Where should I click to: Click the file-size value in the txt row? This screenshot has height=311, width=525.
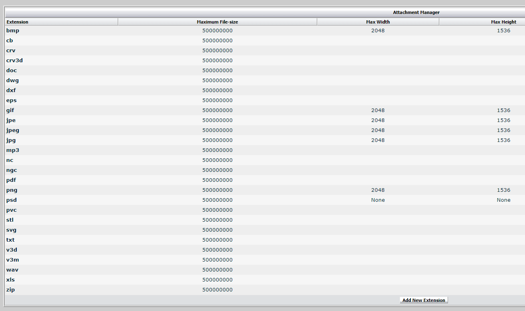[x=217, y=240]
